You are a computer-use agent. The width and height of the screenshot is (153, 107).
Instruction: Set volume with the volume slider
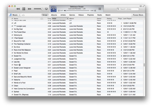click(39, 9)
